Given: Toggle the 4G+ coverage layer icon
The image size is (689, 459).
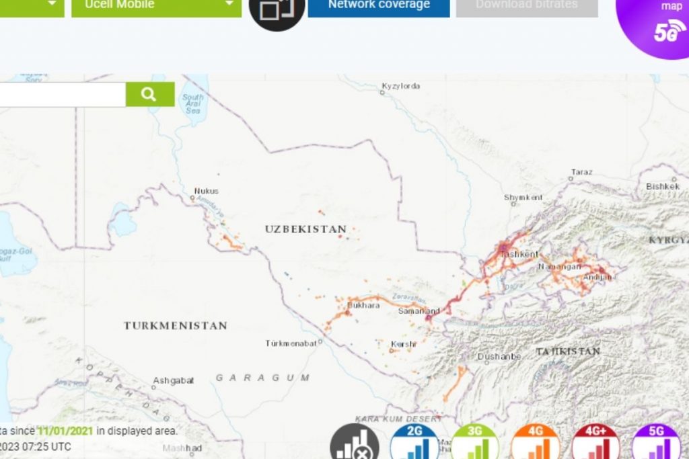Looking at the screenshot, I should (x=595, y=442).
